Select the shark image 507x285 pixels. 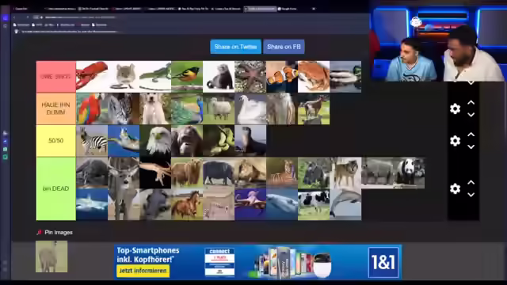[92, 204]
